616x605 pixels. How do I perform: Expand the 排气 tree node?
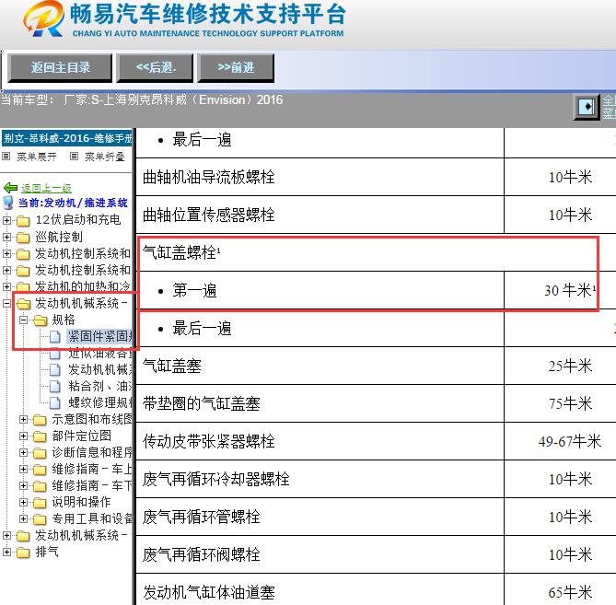[6, 553]
